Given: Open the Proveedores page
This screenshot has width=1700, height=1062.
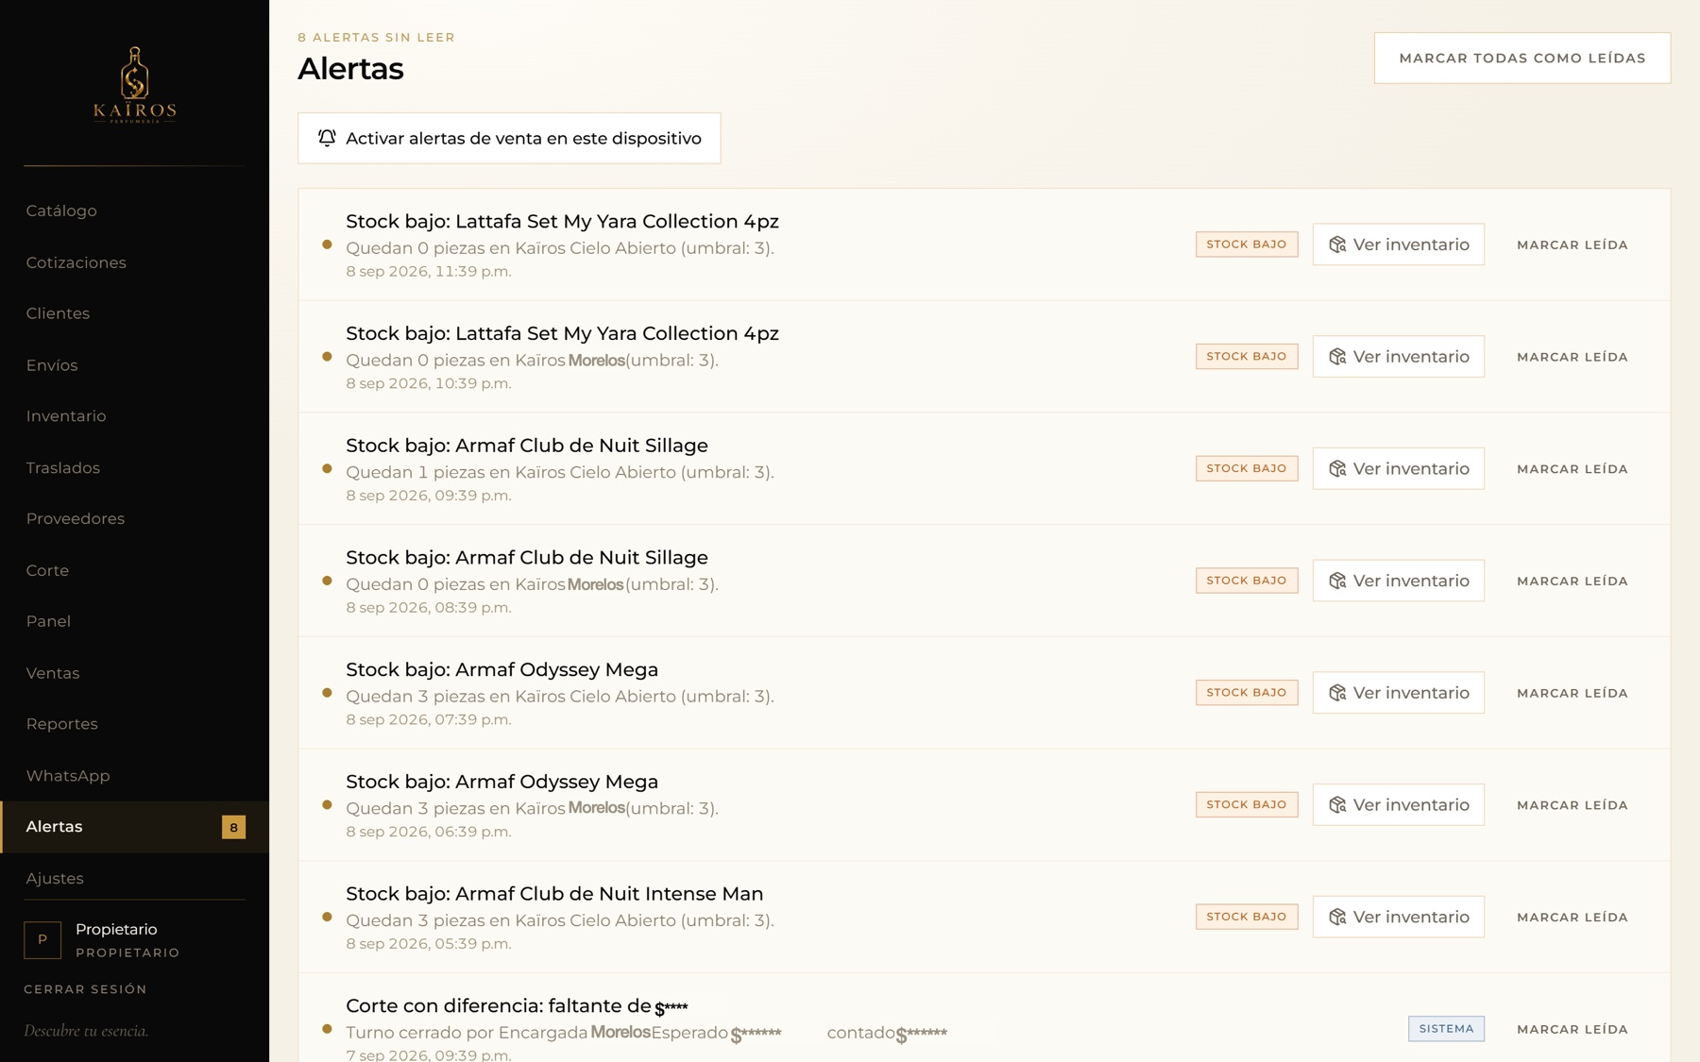Looking at the screenshot, I should (76, 518).
